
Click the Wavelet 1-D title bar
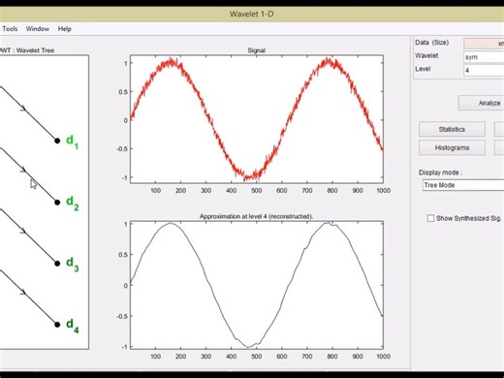252,14
